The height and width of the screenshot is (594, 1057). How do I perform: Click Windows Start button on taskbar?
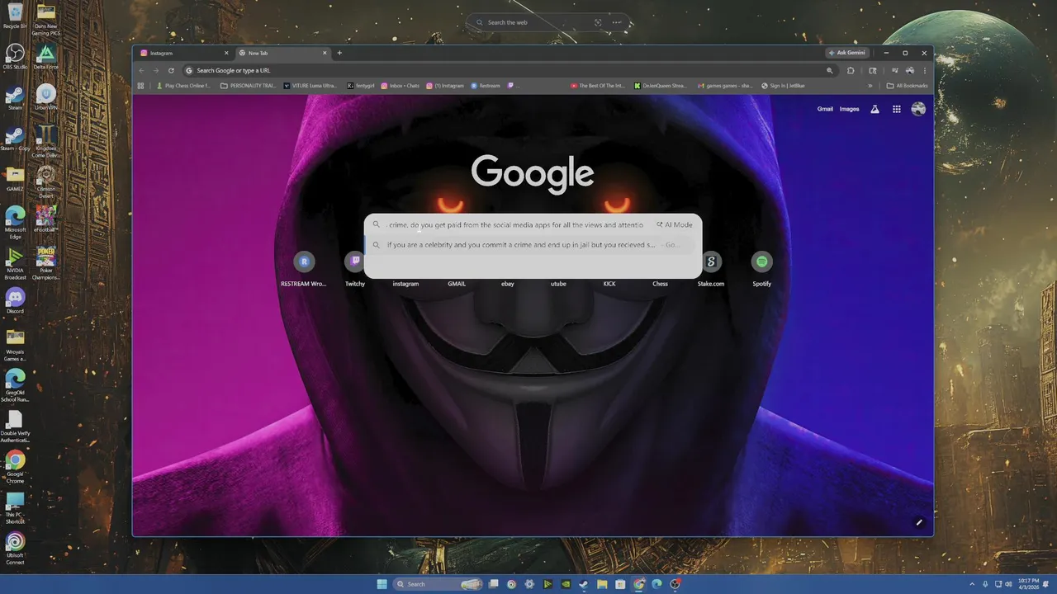click(382, 584)
